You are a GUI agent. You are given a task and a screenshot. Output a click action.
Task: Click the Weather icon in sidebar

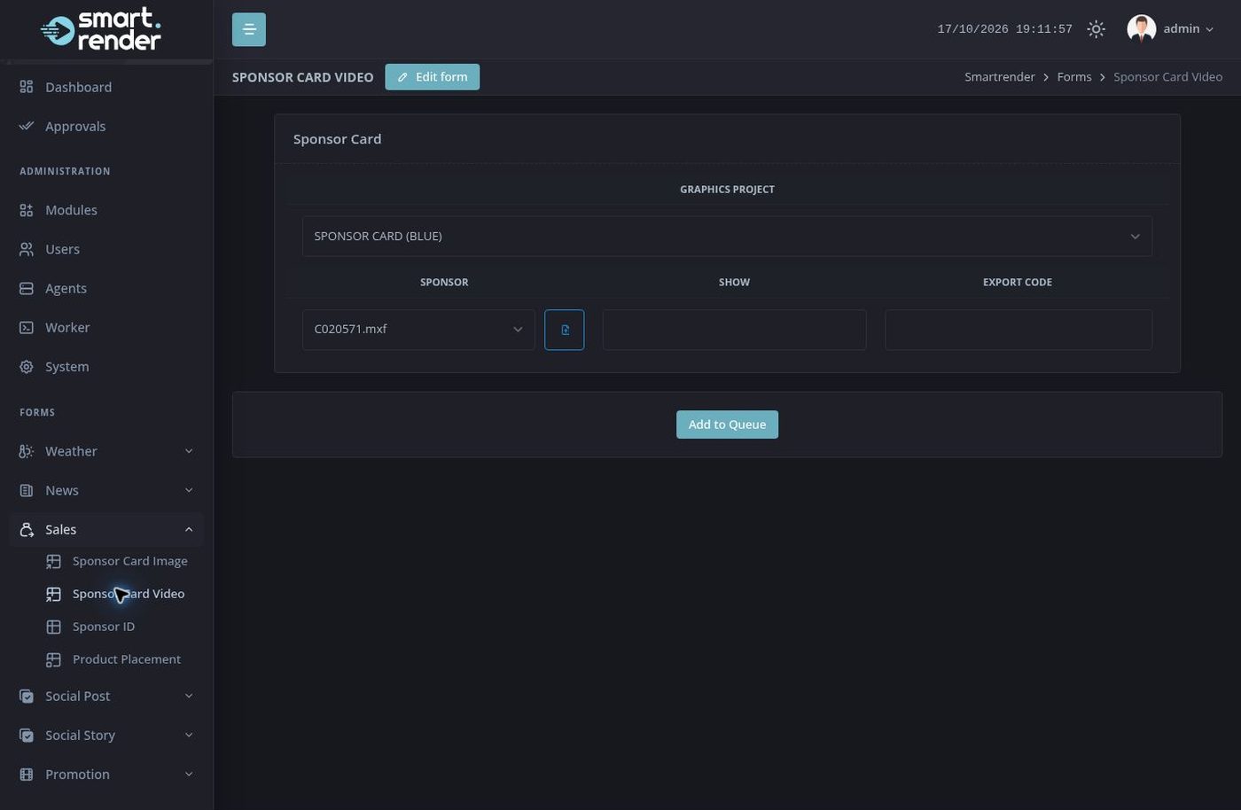27,451
